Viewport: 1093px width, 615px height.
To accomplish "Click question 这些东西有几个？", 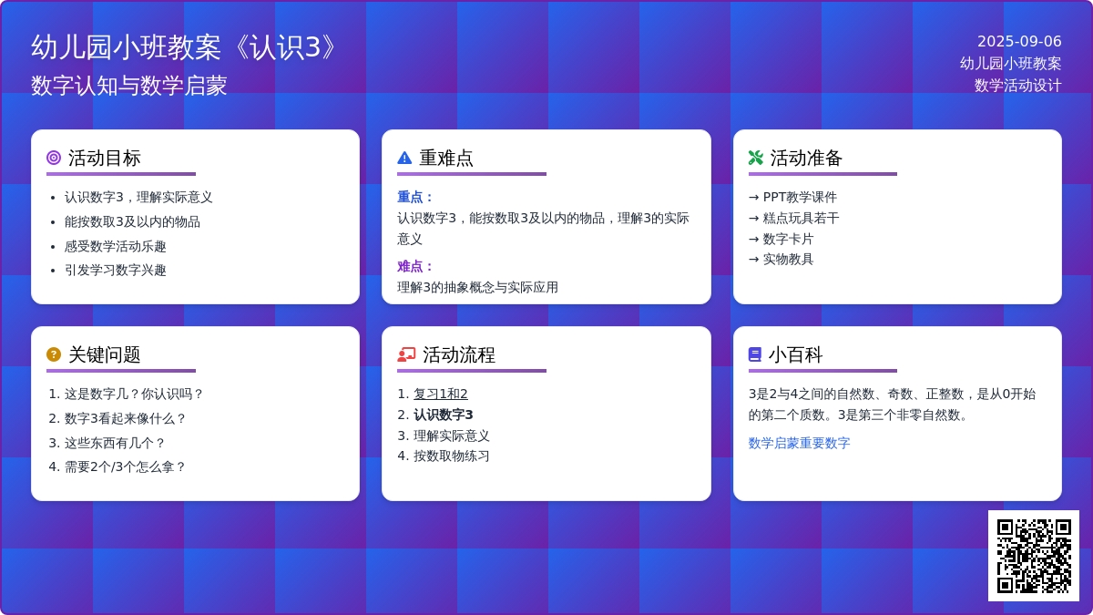I will [116, 443].
